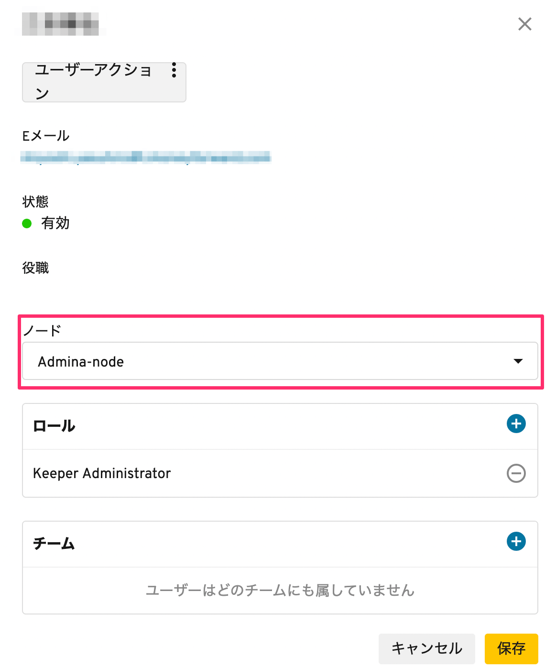This screenshot has width=545, height=670.
Task: Click the 役職 label
Action: 35,268
